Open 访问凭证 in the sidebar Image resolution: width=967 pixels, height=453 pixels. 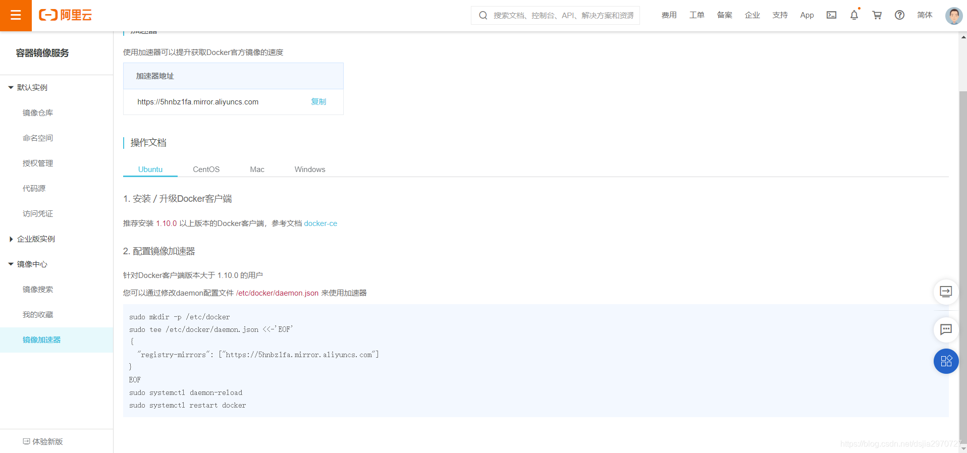pyautogui.click(x=38, y=214)
